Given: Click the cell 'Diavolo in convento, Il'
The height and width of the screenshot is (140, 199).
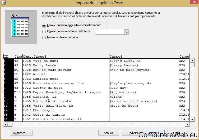Looking at the screenshot, I should [71, 119].
